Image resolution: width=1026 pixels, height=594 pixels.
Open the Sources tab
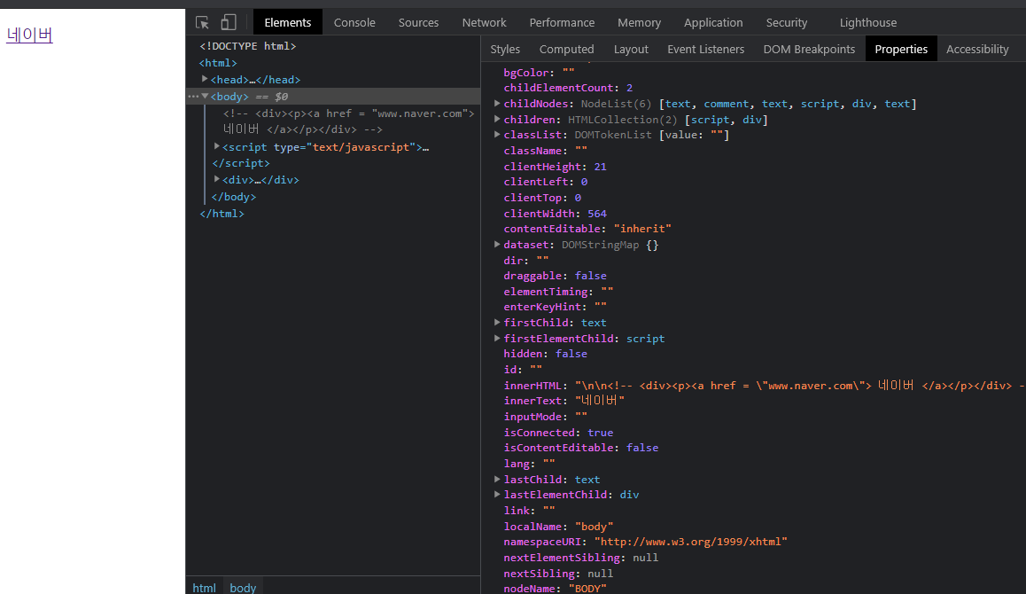[419, 22]
